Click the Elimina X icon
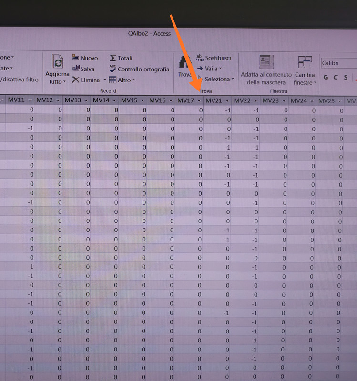The image size is (357, 381). point(76,80)
